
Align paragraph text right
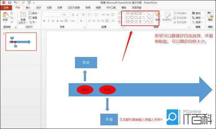point(98,21)
